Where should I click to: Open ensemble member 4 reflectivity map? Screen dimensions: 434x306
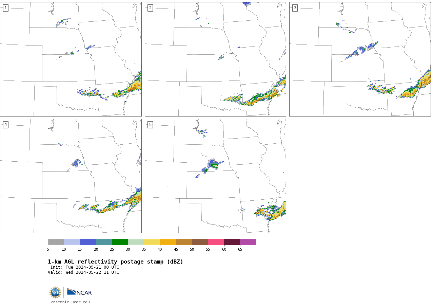pos(71,176)
